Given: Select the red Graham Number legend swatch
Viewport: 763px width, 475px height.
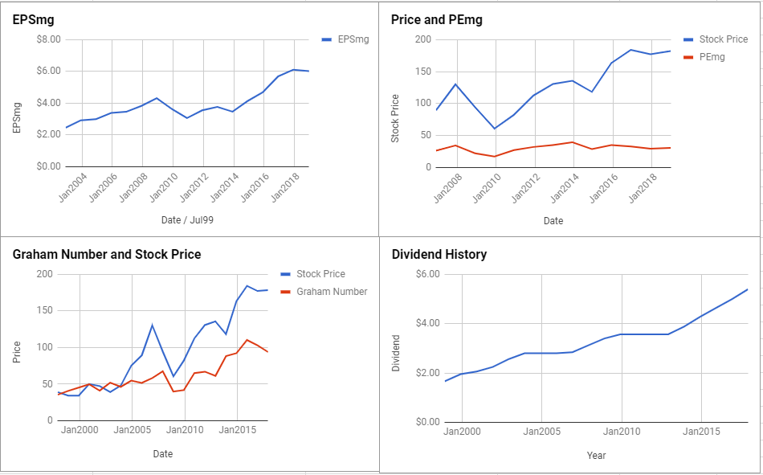Looking at the screenshot, I should (x=286, y=292).
